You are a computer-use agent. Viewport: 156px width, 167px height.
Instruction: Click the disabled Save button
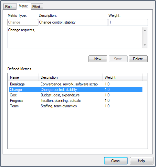pyautogui.click(x=118, y=59)
